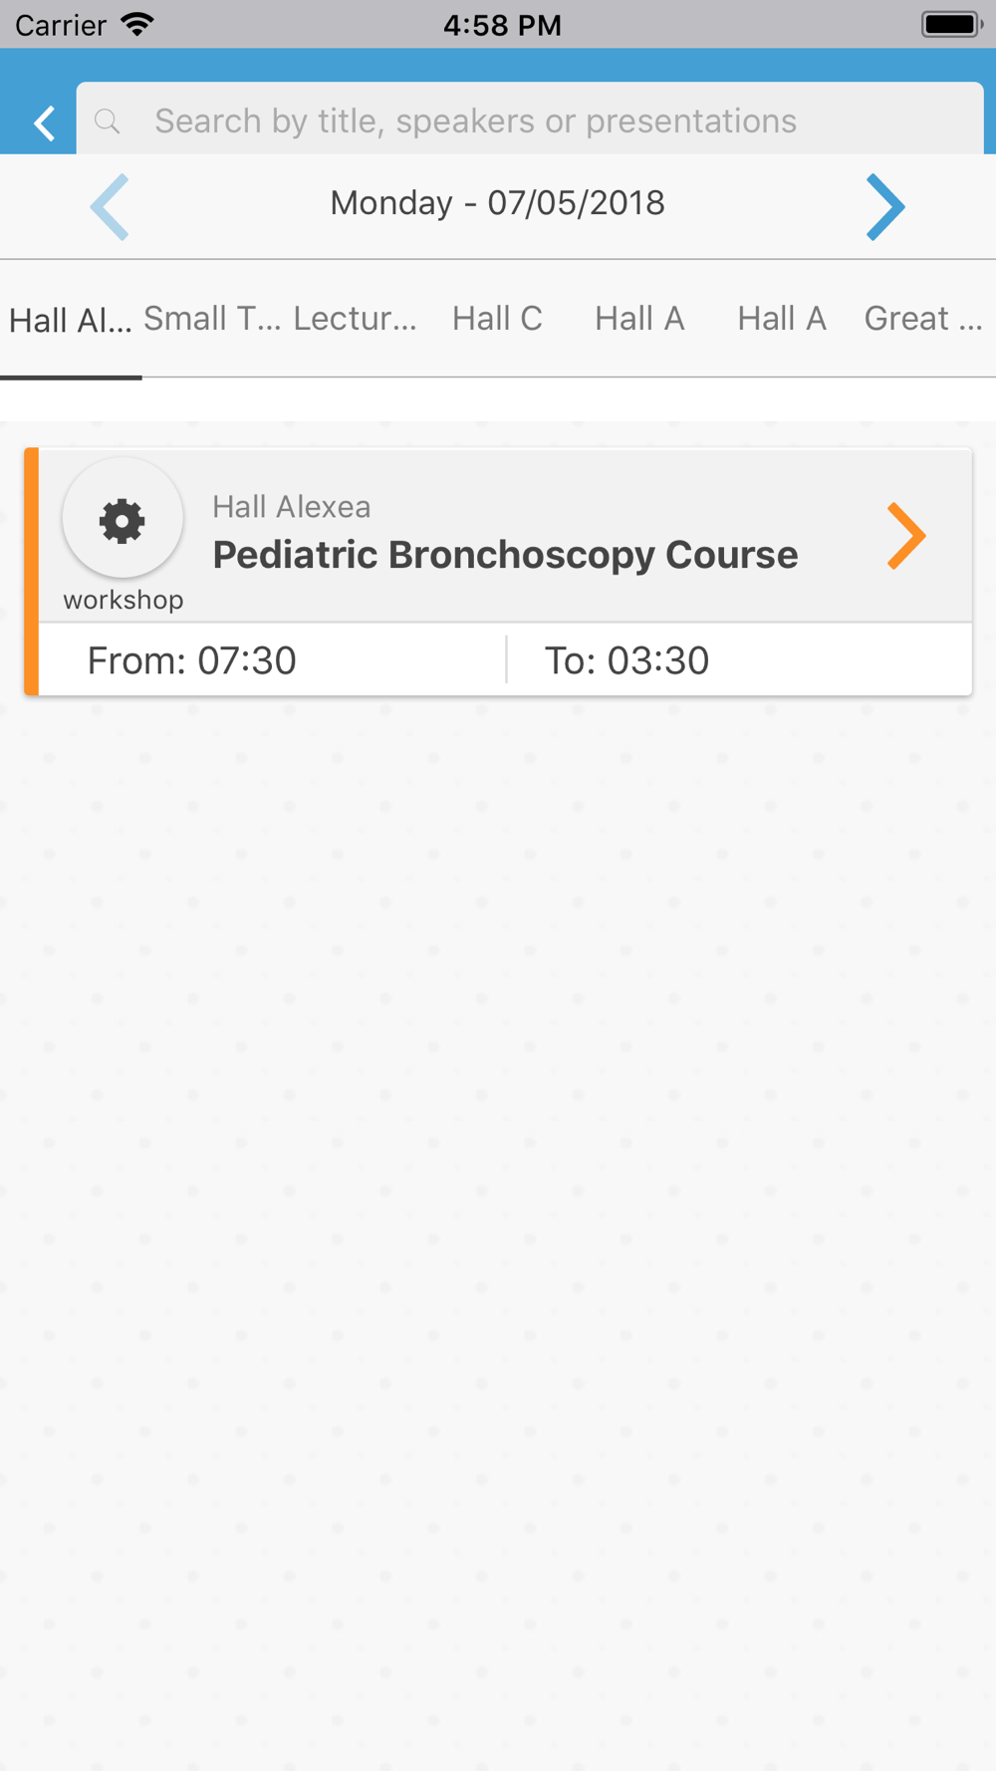This screenshot has width=996, height=1771.
Task: Focus the search by title field
Action: tap(530, 120)
